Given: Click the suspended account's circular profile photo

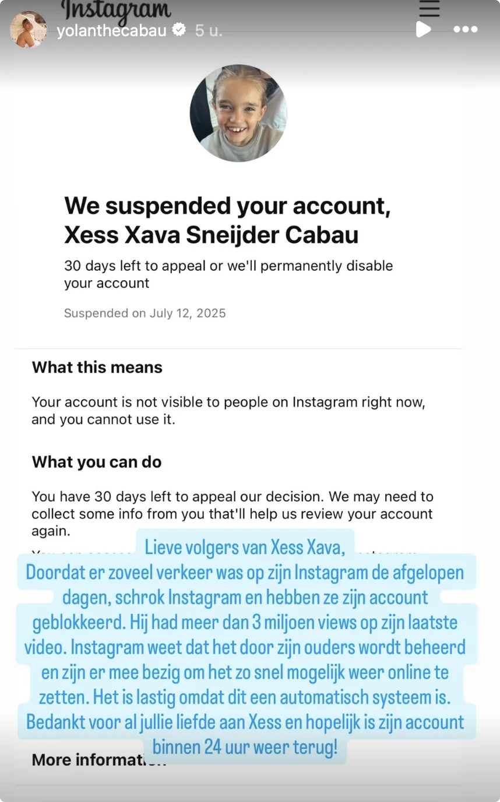Looking at the screenshot, I should tap(238, 113).
